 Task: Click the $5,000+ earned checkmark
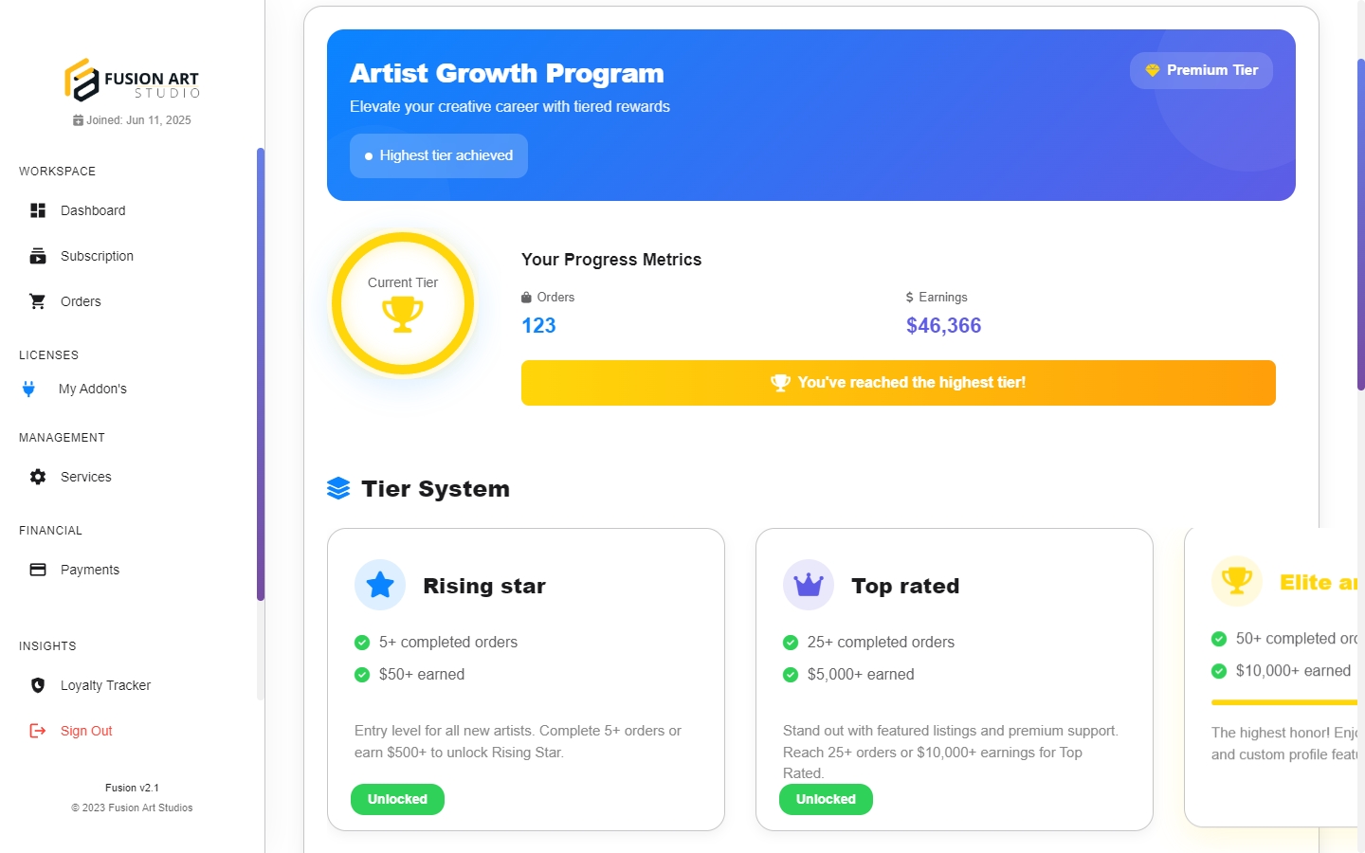[791, 675]
